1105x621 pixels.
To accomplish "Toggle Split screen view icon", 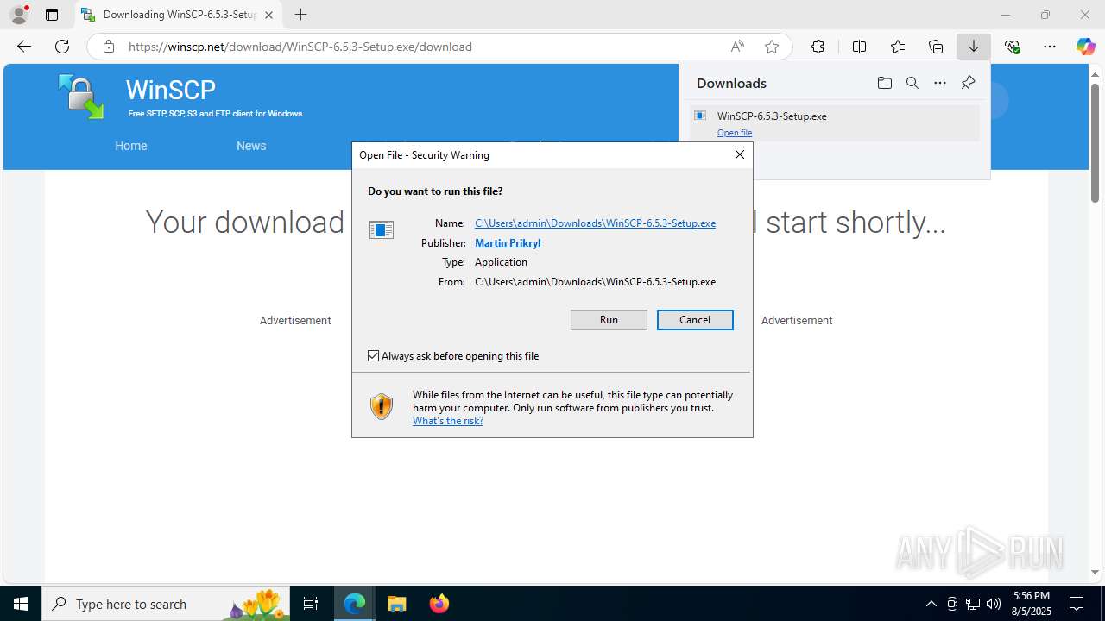I will (859, 47).
